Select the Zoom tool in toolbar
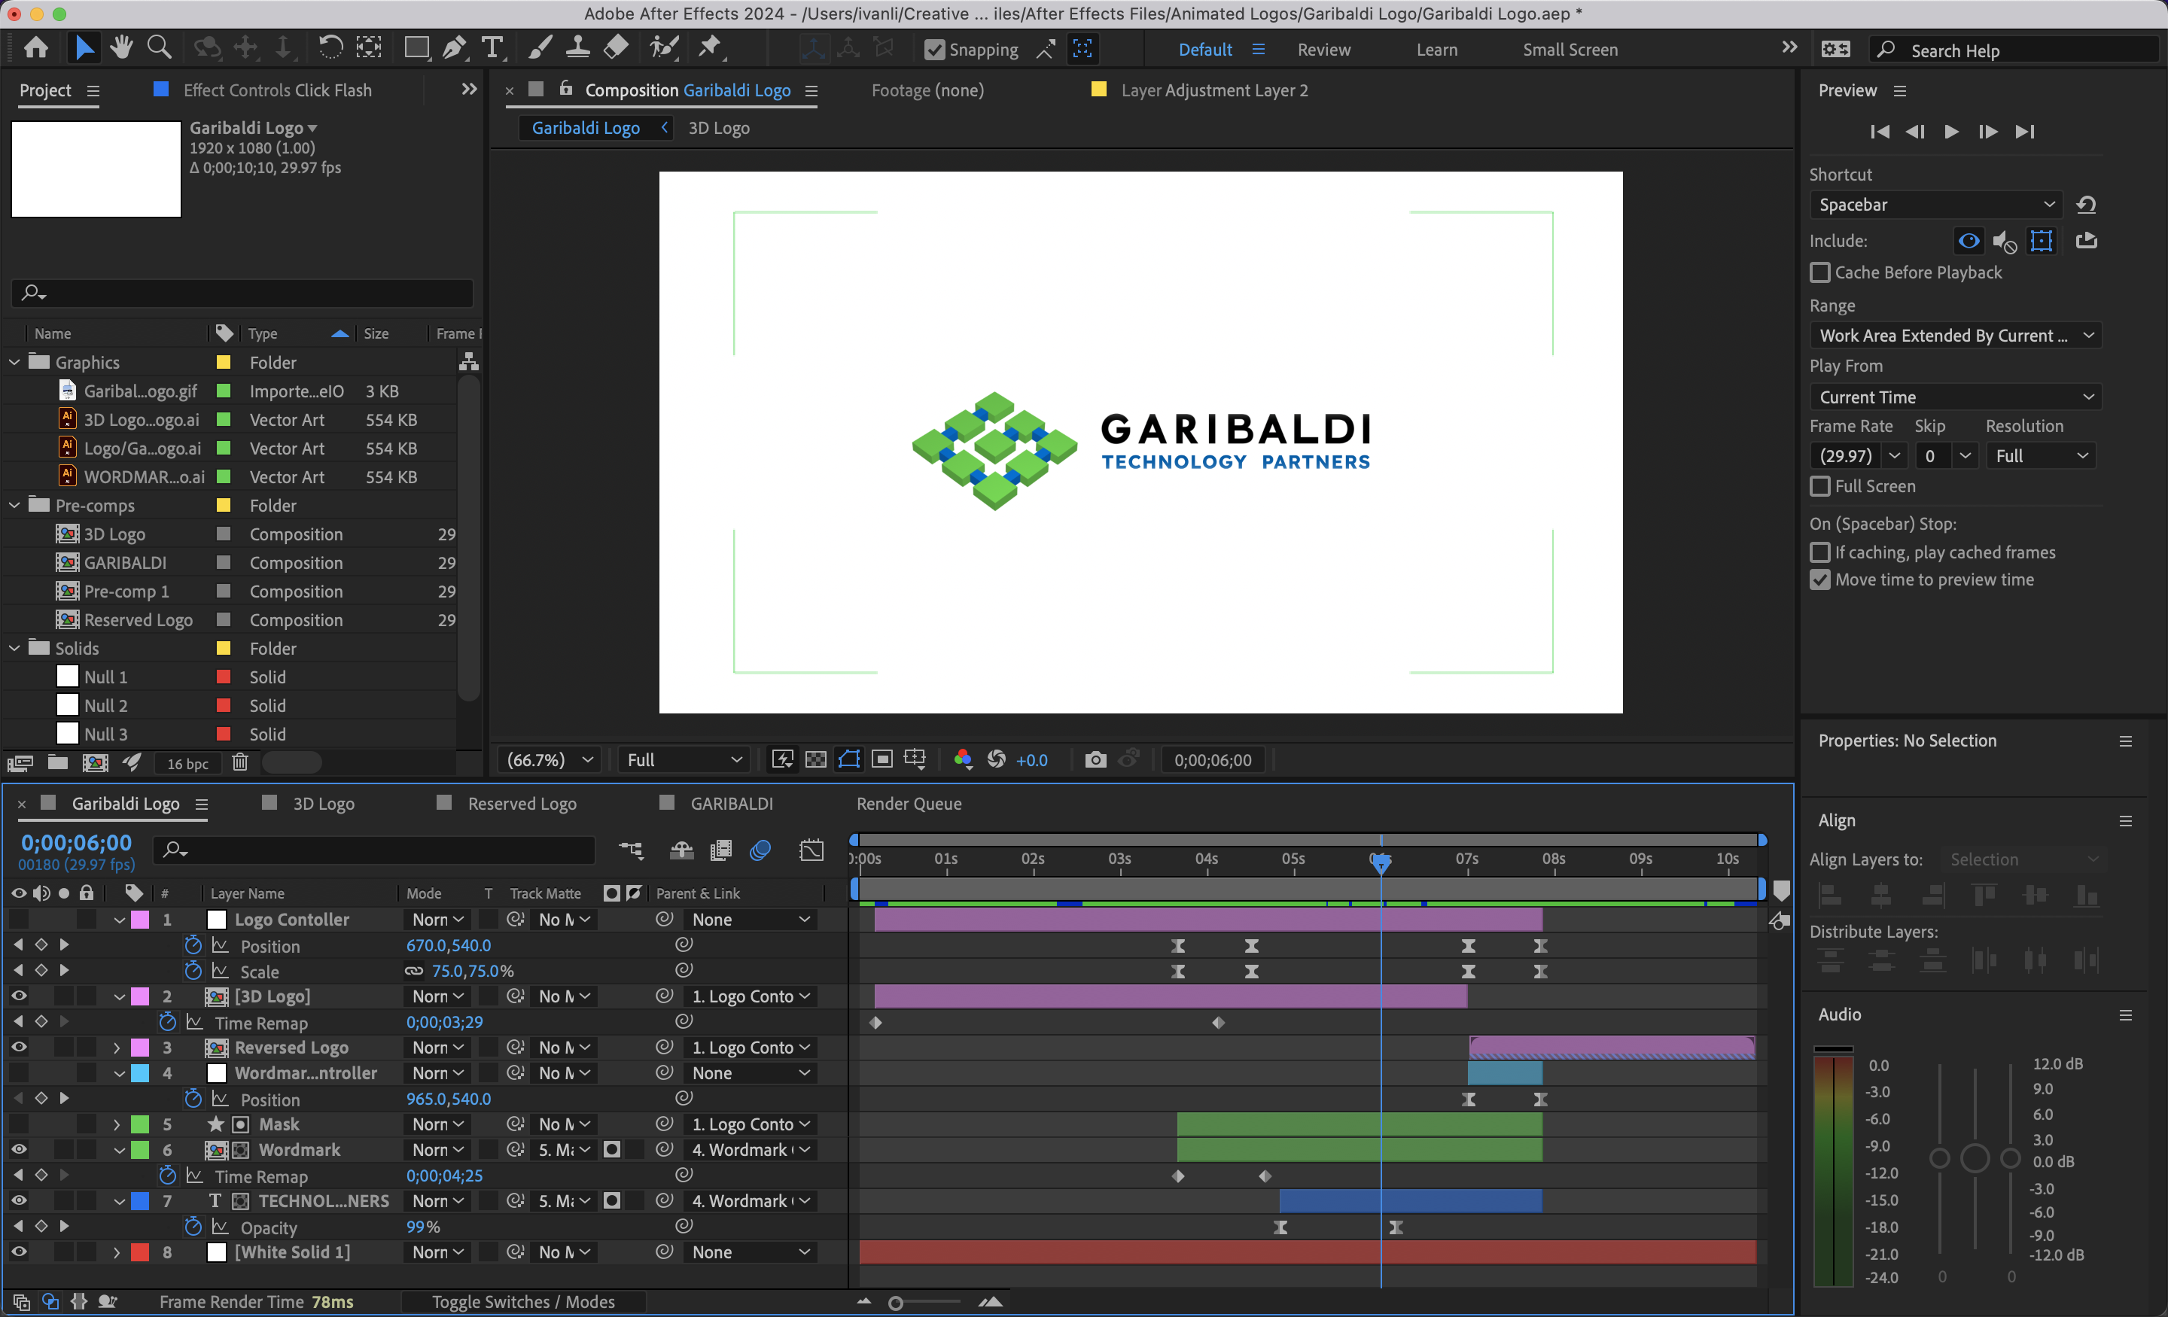Screen dimensions: 2168x1317 [x=158, y=47]
